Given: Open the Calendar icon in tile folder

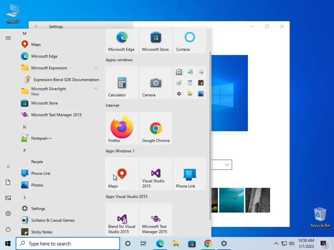Looking at the screenshot, I should [190, 83].
